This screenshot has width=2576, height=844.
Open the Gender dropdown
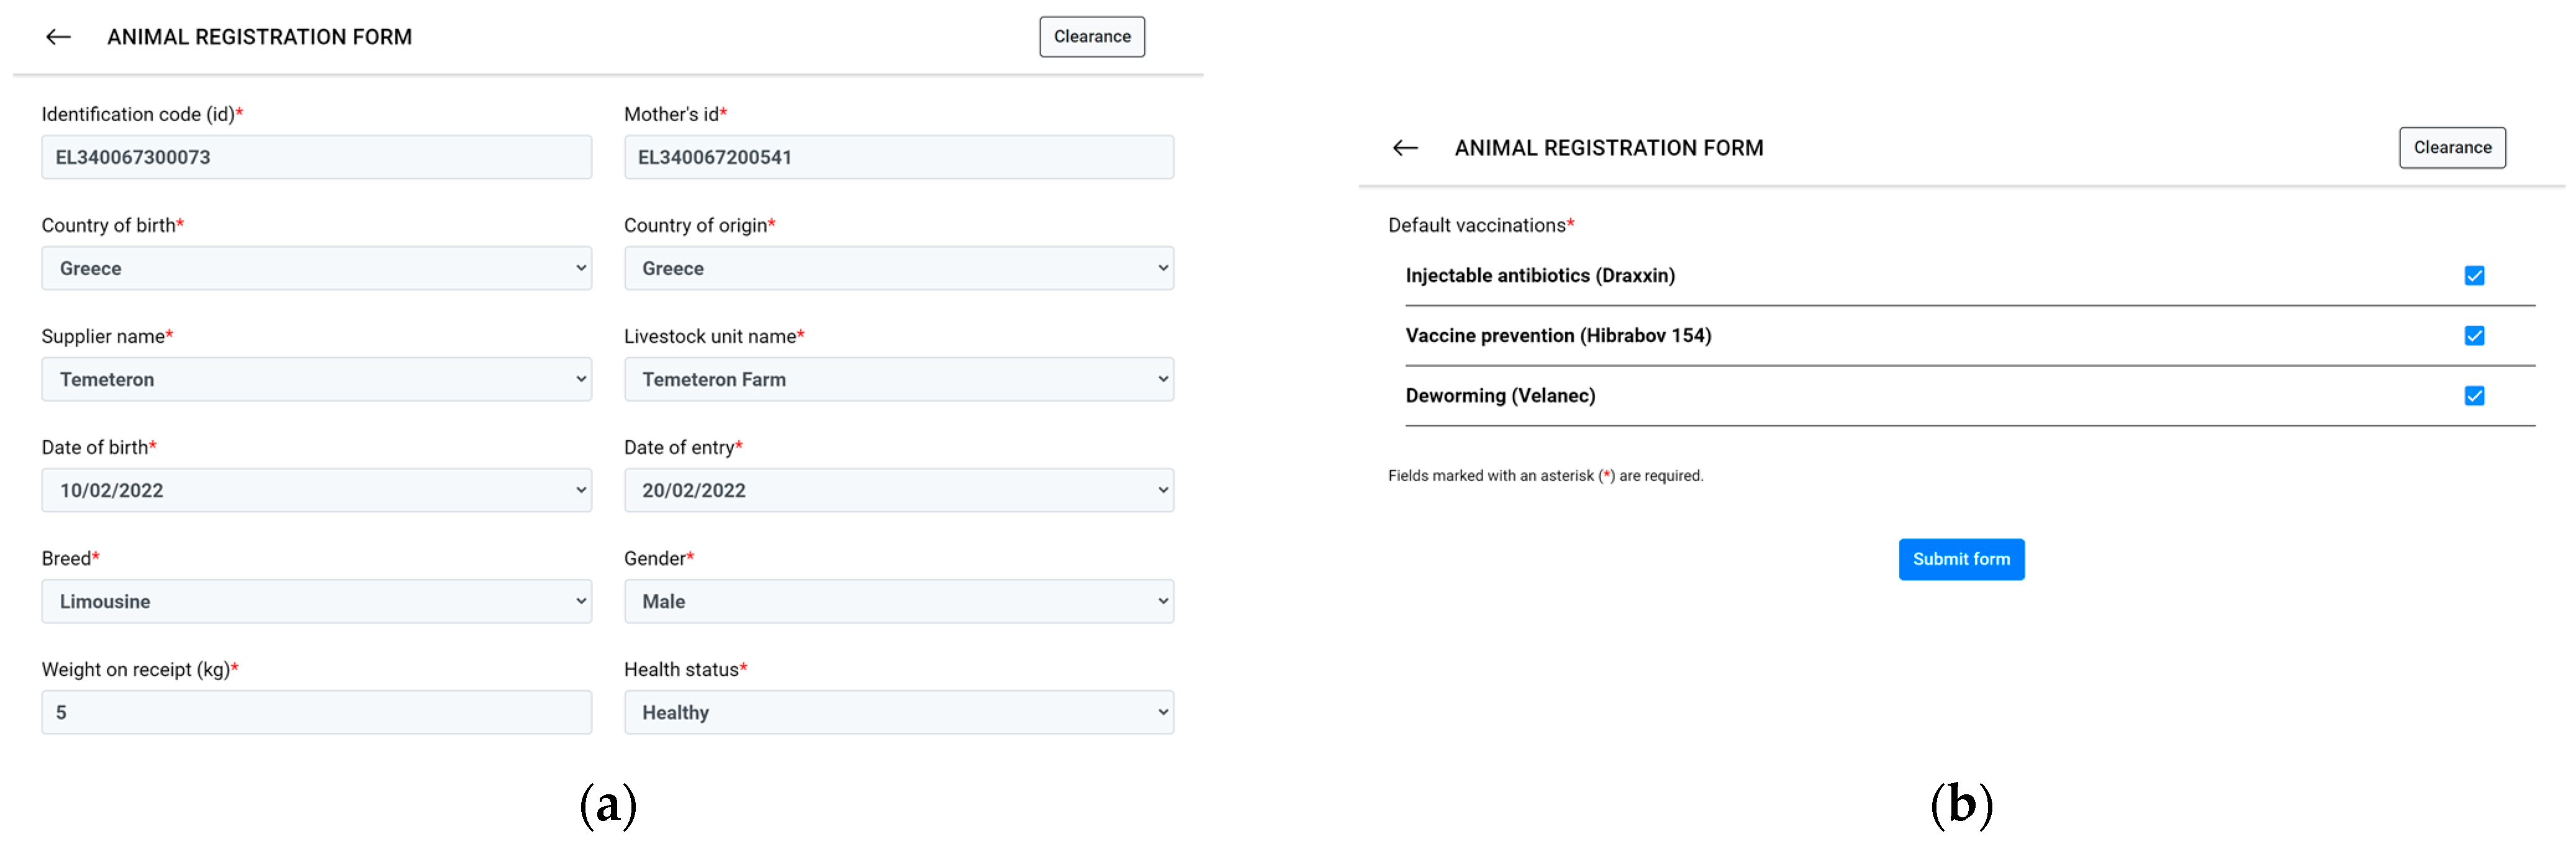(898, 601)
